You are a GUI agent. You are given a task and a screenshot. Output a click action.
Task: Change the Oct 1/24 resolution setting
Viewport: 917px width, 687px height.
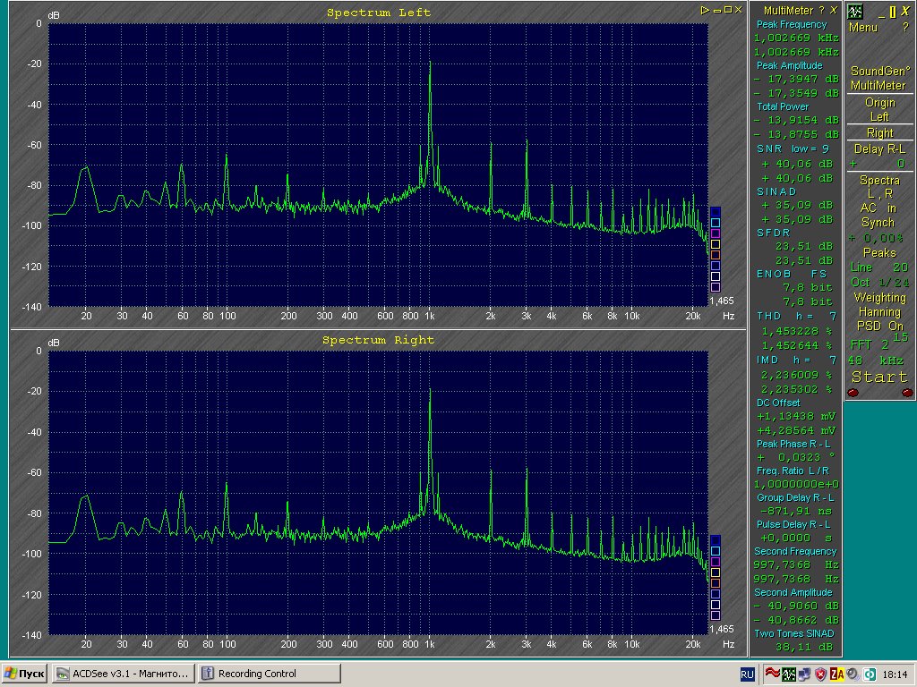[x=878, y=282]
